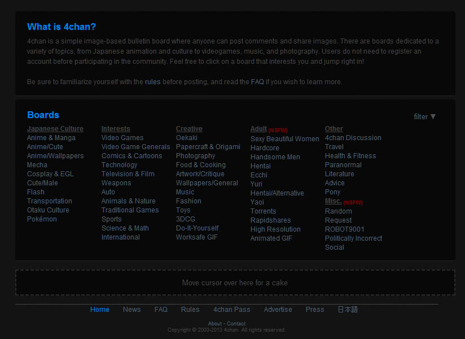The width and height of the screenshot is (465, 339).
Task: Open the Torrents board
Action: (x=263, y=211)
